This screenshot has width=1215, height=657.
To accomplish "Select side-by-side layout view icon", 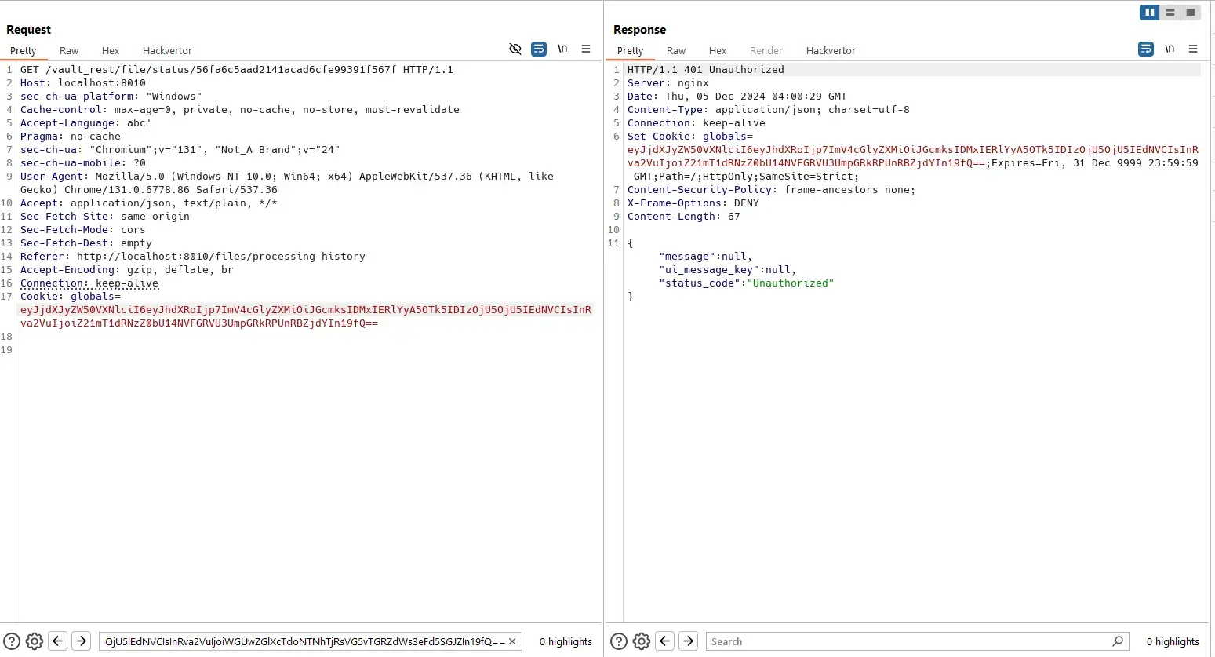I will (1150, 13).
